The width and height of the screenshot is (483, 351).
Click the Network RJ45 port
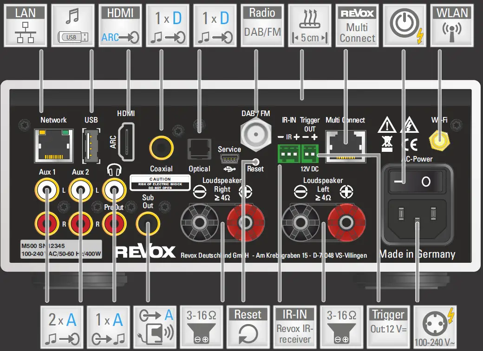(54, 146)
